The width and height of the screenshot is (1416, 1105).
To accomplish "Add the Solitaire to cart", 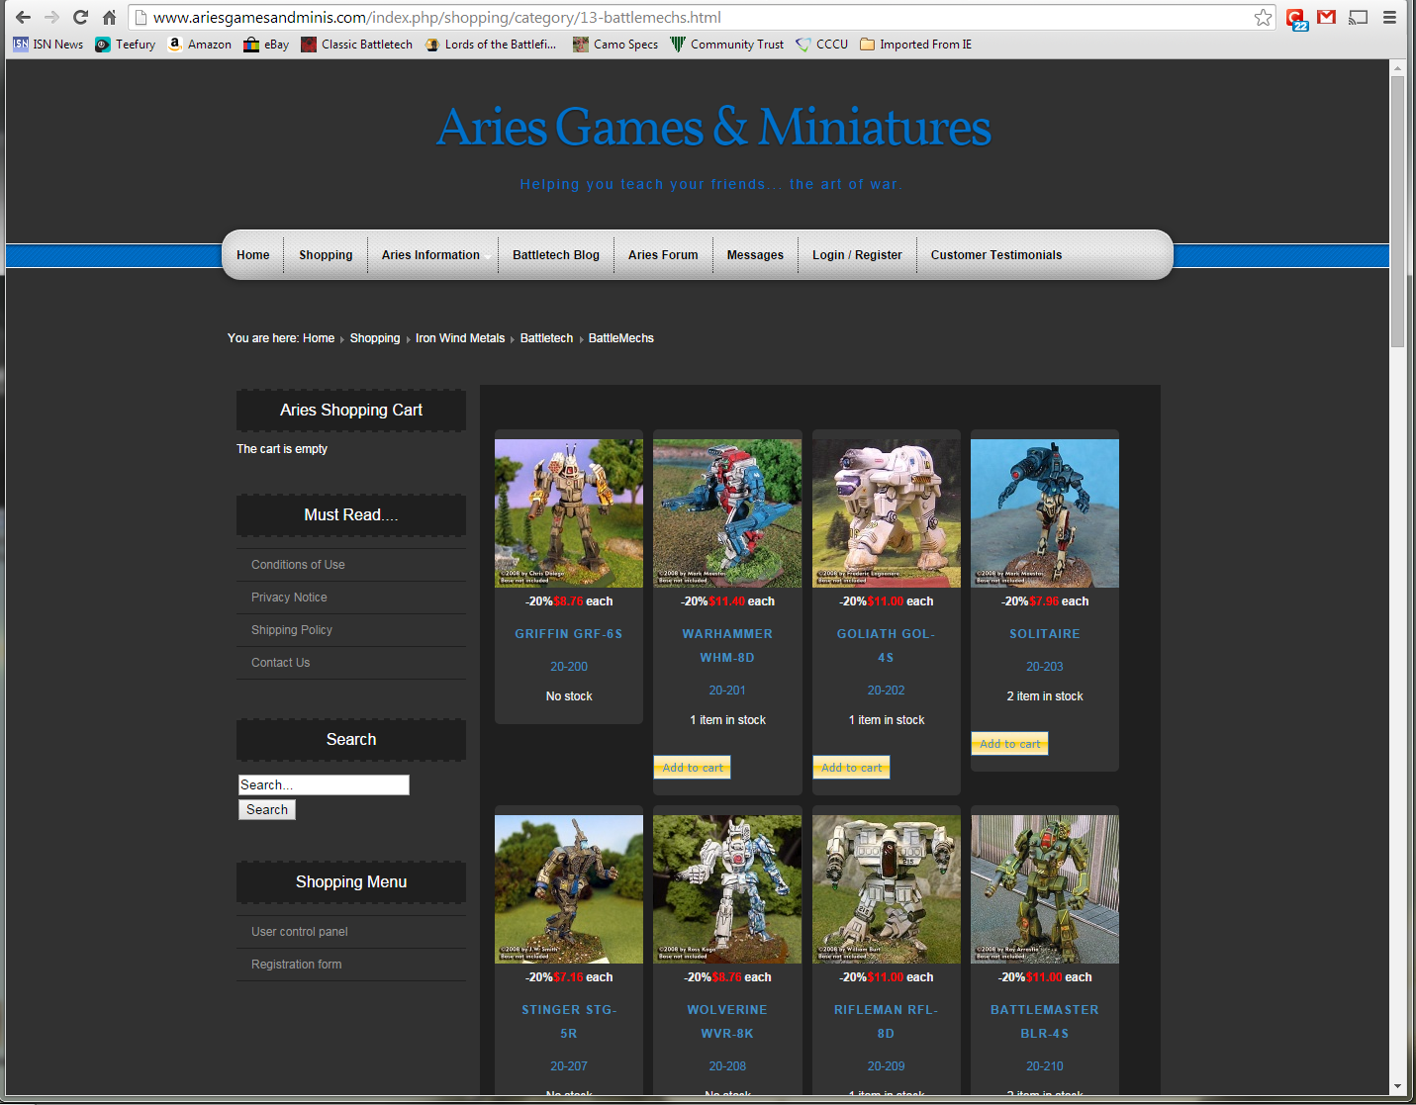I will 1009,744.
